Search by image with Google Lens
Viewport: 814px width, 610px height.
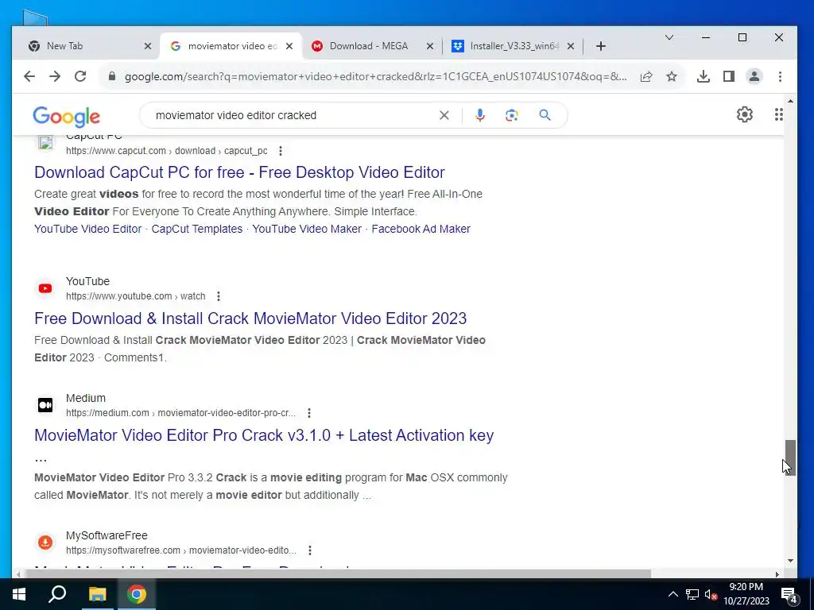coord(512,115)
